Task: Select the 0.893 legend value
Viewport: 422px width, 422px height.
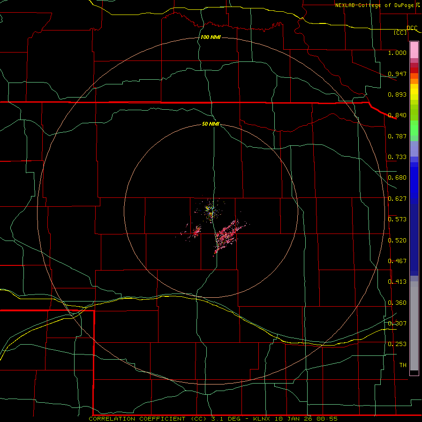Action: tap(397, 94)
